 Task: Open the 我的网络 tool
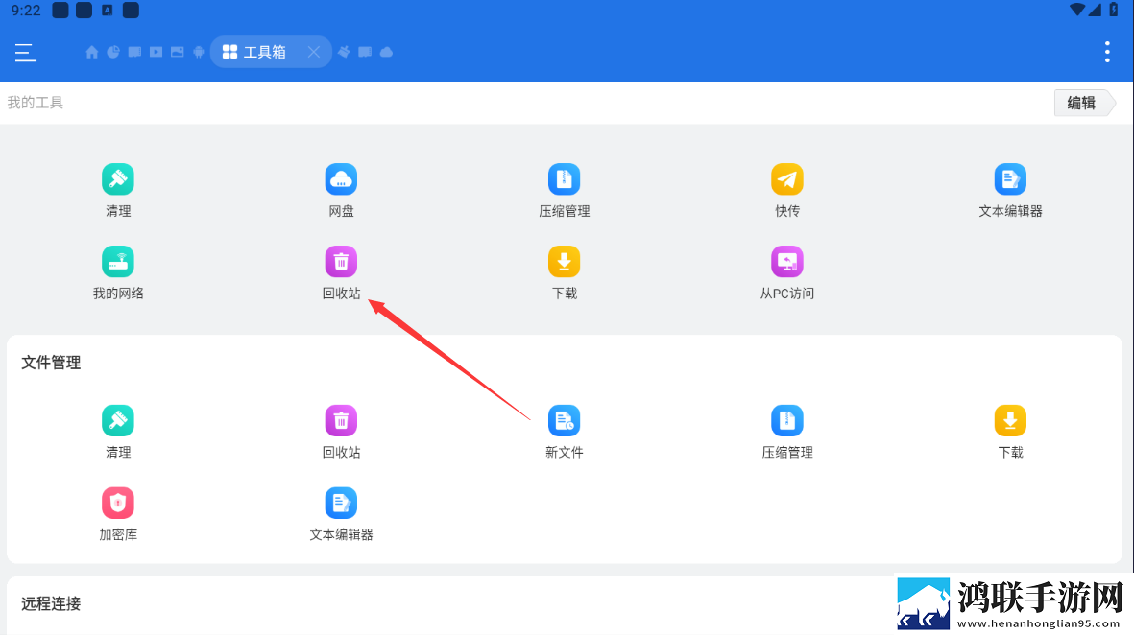pyautogui.click(x=118, y=273)
